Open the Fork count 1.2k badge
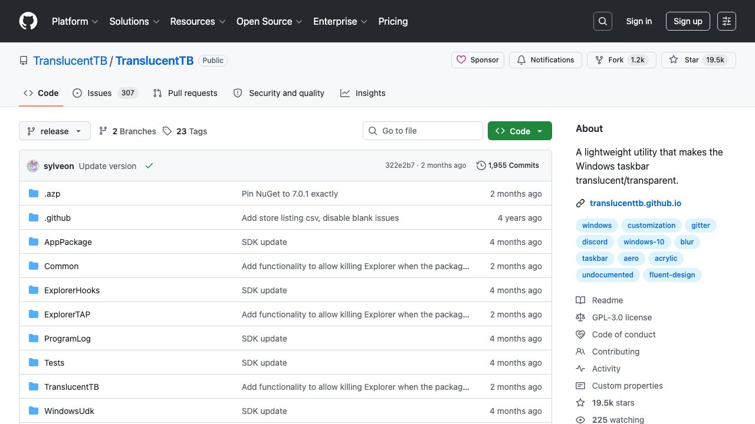Screen dimensions: 755x424 click(x=638, y=60)
